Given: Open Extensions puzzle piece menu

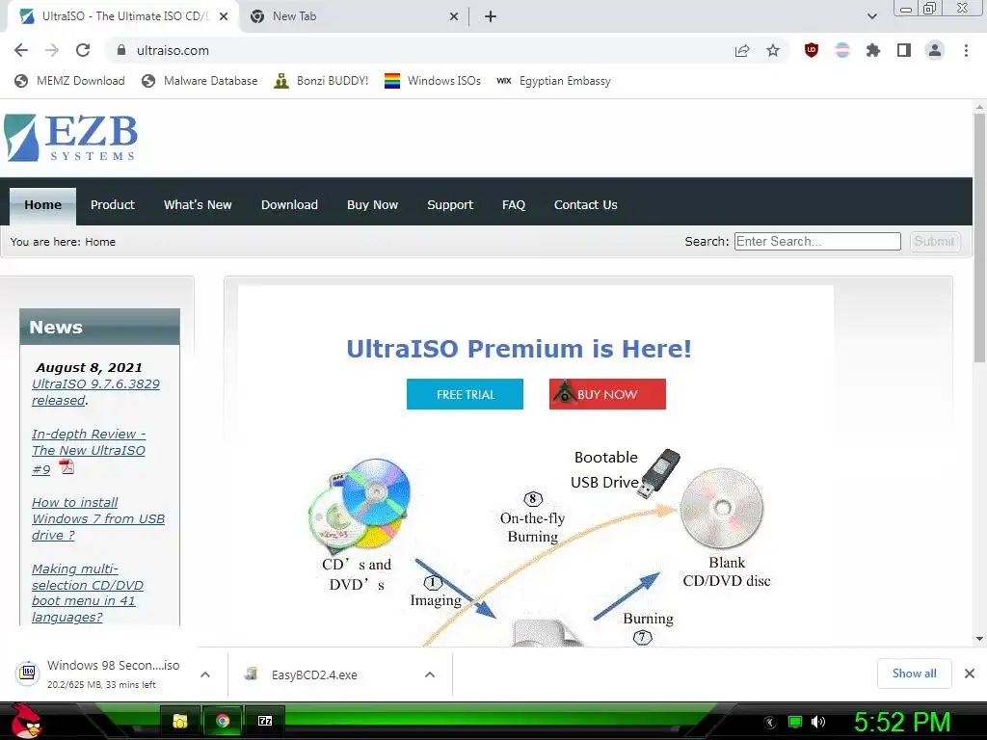Looking at the screenshot, I should click(x=873, y=50).
